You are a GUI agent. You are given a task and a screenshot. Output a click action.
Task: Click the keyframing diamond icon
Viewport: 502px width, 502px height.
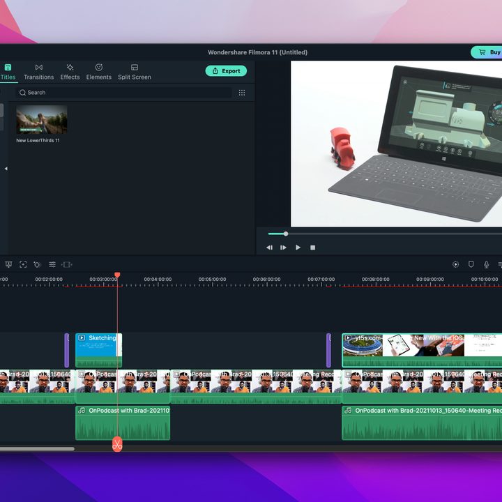point(37,264)
